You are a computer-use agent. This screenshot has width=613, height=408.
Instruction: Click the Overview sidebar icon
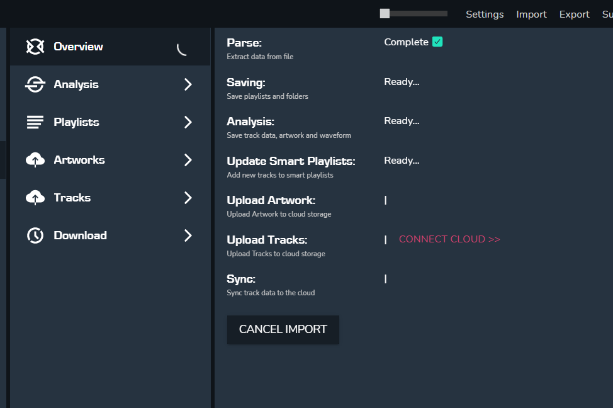pyautogui.click(x=35, y=47)
